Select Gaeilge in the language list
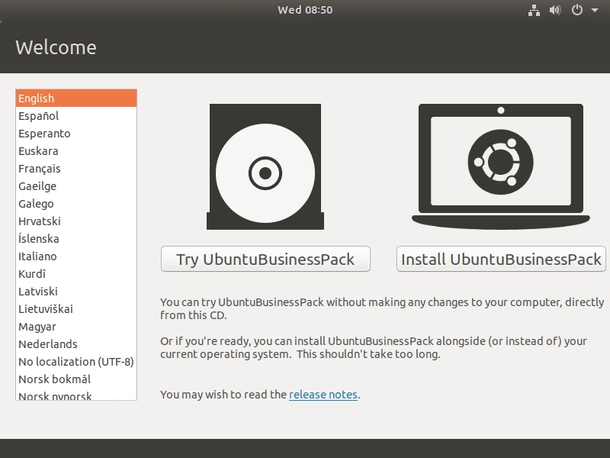 point(76,185)
